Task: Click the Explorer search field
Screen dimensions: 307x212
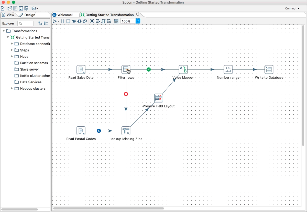Action: pyautogui.click(x=26, y=23)
